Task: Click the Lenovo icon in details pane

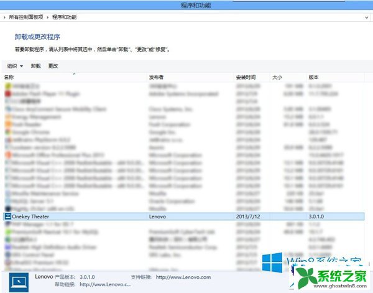Action: click(16, 281)
